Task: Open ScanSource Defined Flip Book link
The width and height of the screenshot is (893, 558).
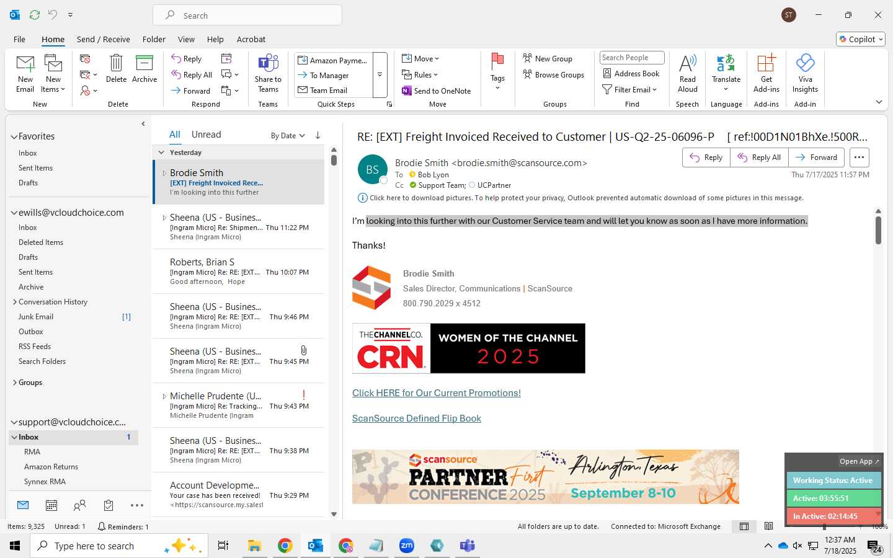Action: click(416, 418)
